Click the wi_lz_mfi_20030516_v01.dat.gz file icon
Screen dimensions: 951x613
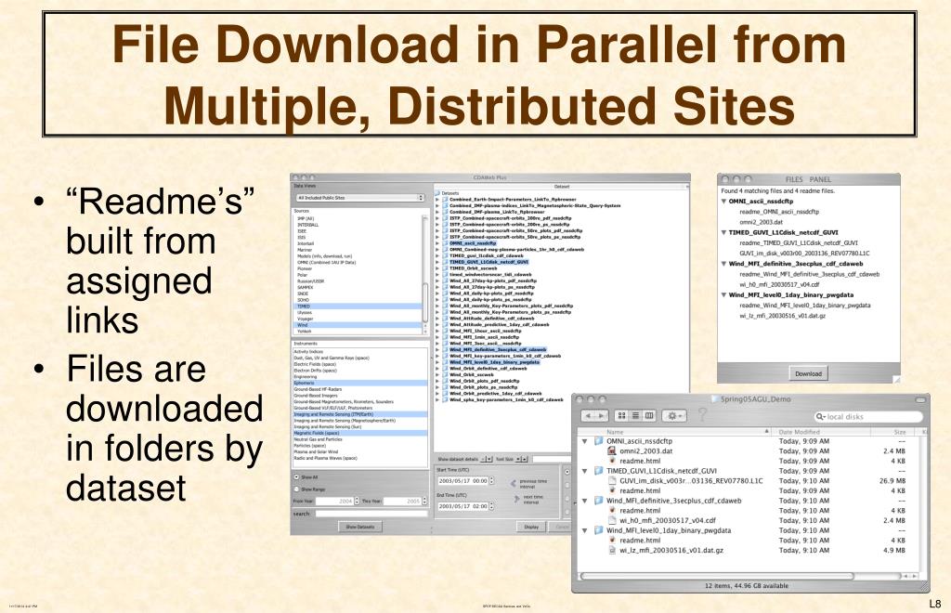tap(612, 550)
